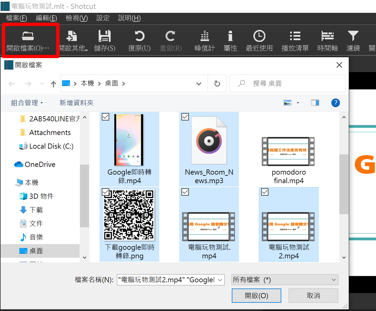Go back with the left arrow in dialog
376x311 pixels.
[12, 84]
